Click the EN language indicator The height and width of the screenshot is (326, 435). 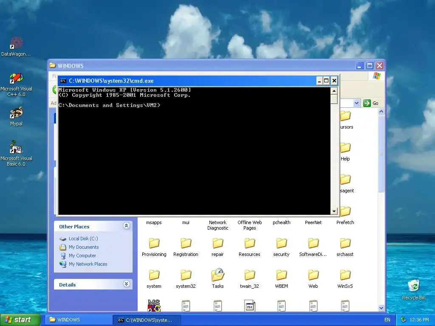pos(387,320)
